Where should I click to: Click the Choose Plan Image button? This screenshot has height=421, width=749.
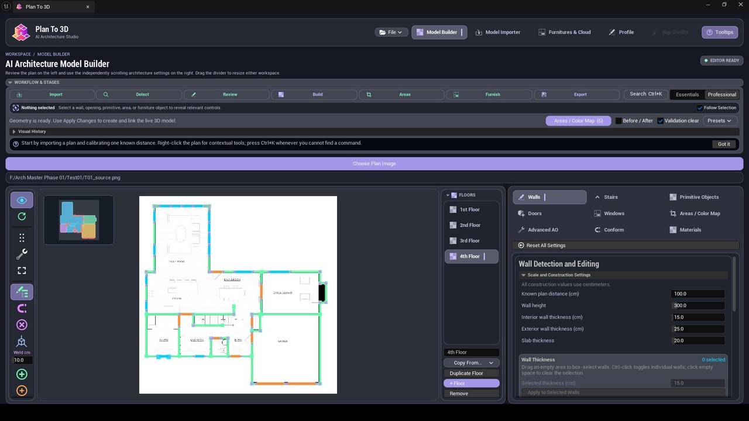click(x=374, y=164)
